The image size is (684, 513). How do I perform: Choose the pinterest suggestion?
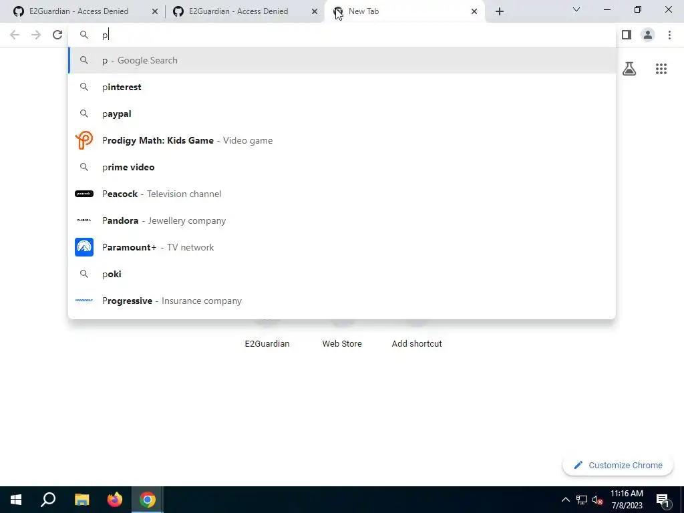click(342, 88)
